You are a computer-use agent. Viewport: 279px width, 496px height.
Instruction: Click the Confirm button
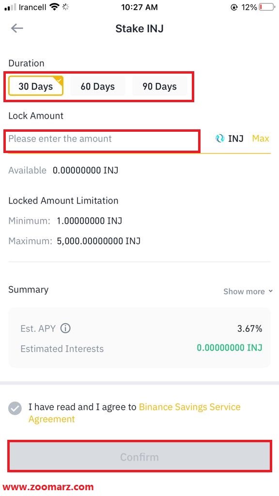[139, 457]
